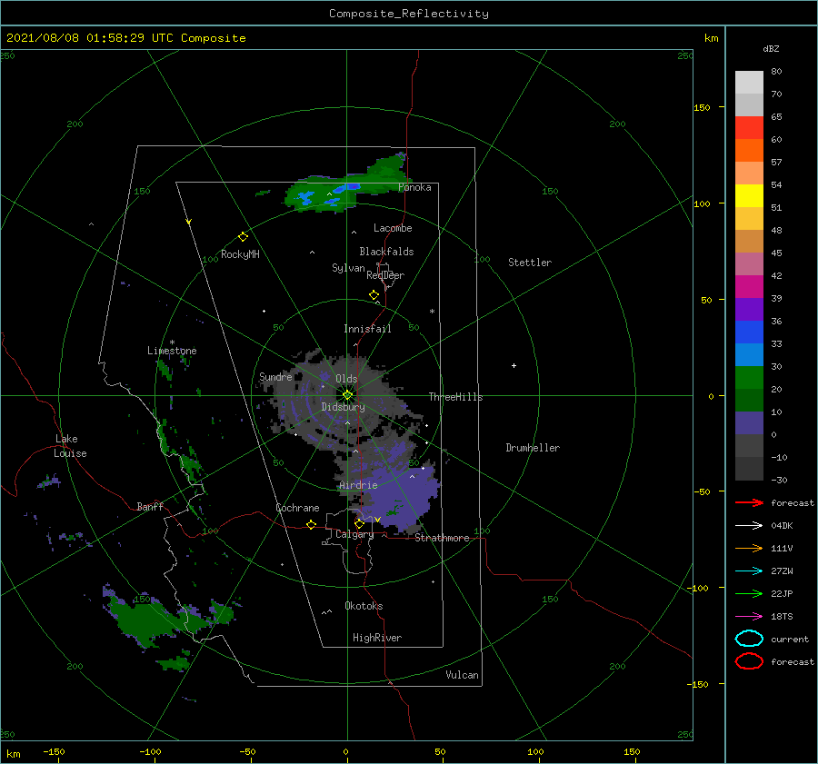
Task: Click the Sylvan label
Action: [348, 268]
